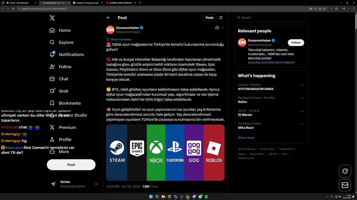The width and height of the screenshot is (357, 200).
Task: Open the Windows Start menu
Action: coord(151,197)
